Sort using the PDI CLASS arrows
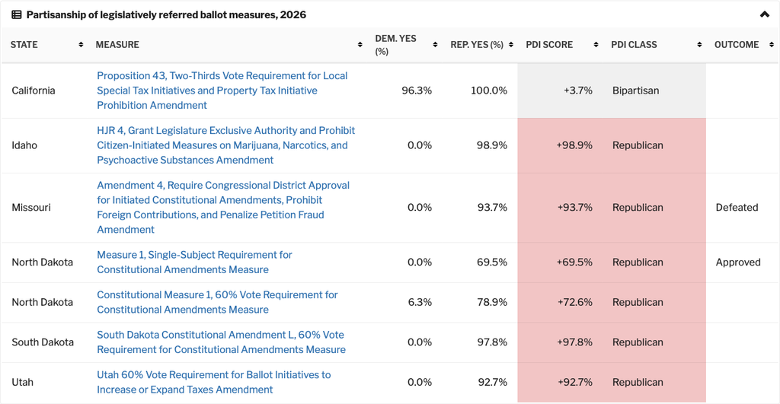780x404 pixels. click(699, 45)
